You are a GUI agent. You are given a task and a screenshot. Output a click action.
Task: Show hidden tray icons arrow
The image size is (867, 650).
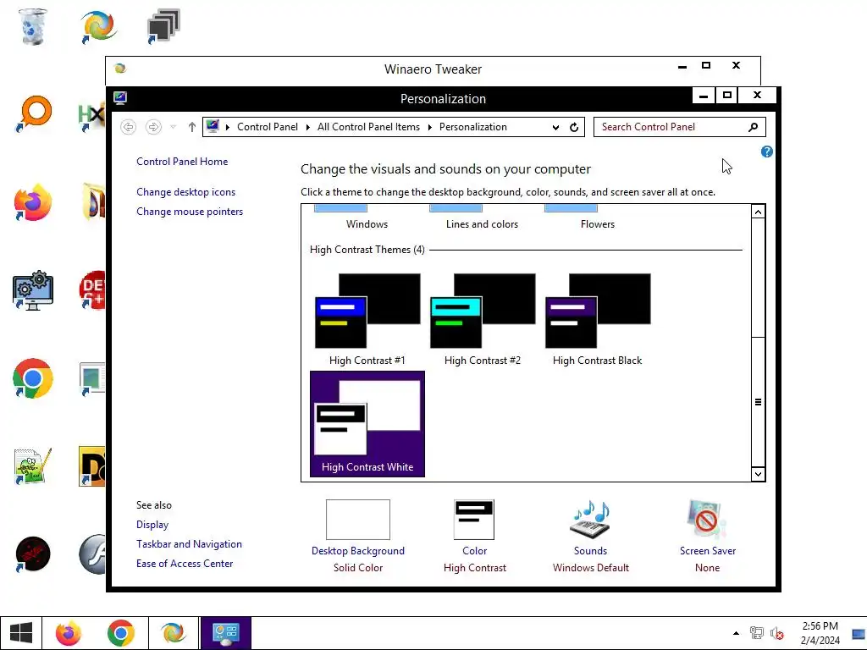click(x=736, y=633)
